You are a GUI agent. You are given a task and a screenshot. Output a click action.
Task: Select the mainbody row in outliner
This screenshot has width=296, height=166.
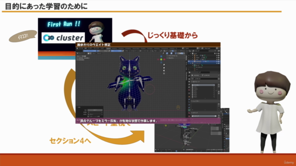click(204, 61)
